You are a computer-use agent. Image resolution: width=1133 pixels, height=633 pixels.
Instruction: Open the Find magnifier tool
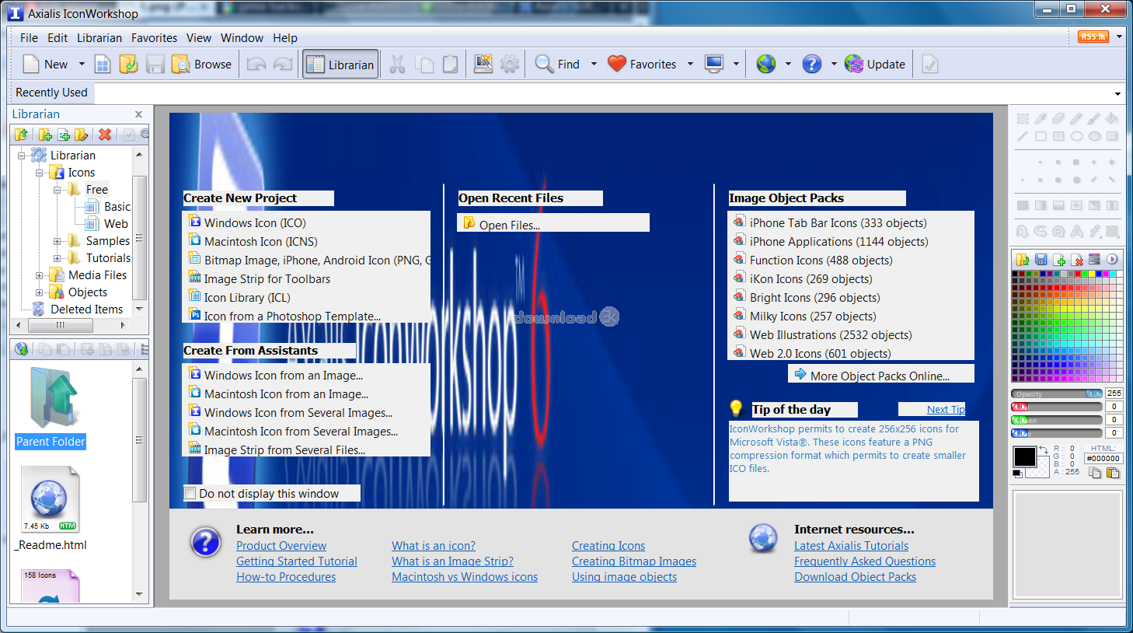(557, 64)
